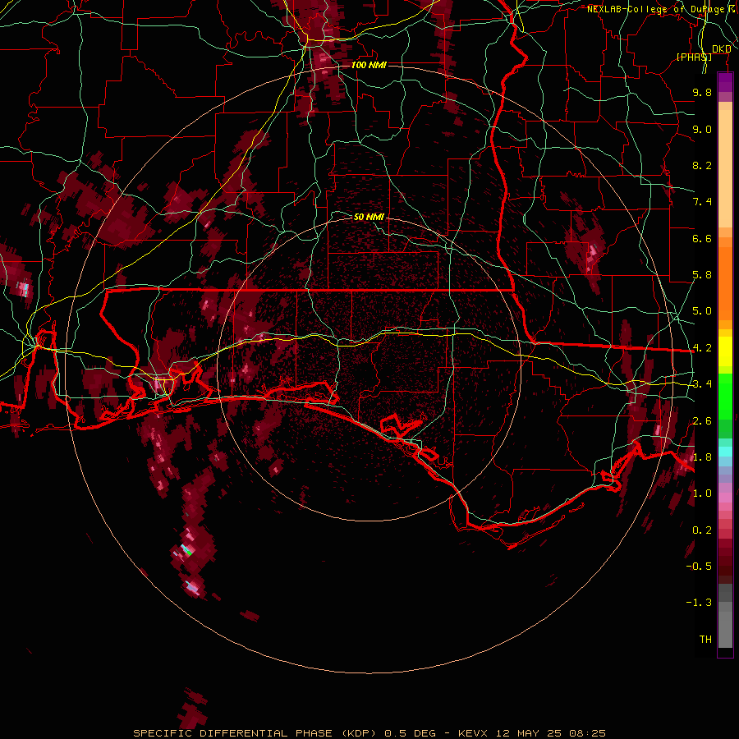
Task: Click the [PHAS] units label
Action: (x=694, y=57)
